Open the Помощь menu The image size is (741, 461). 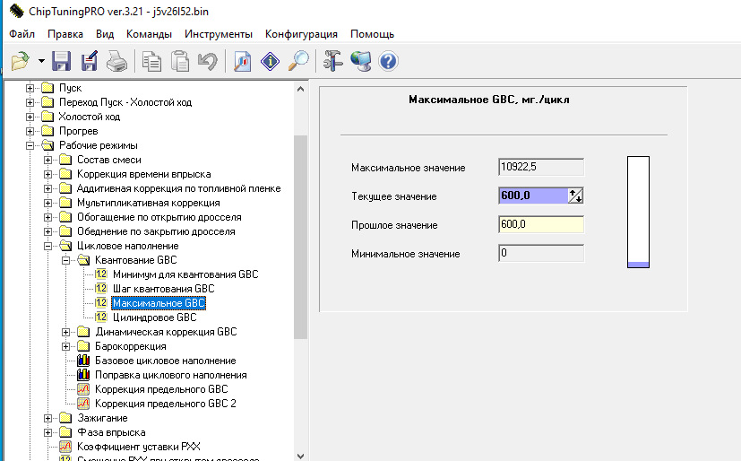[373, 34]
